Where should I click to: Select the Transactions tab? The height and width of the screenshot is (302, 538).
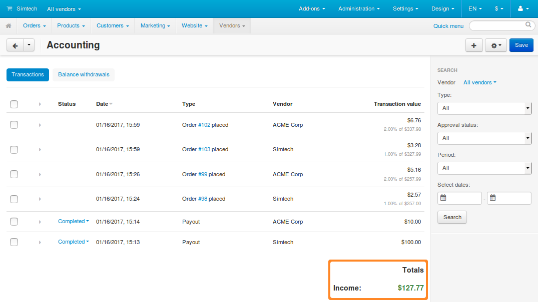click(x=28, y=75)
